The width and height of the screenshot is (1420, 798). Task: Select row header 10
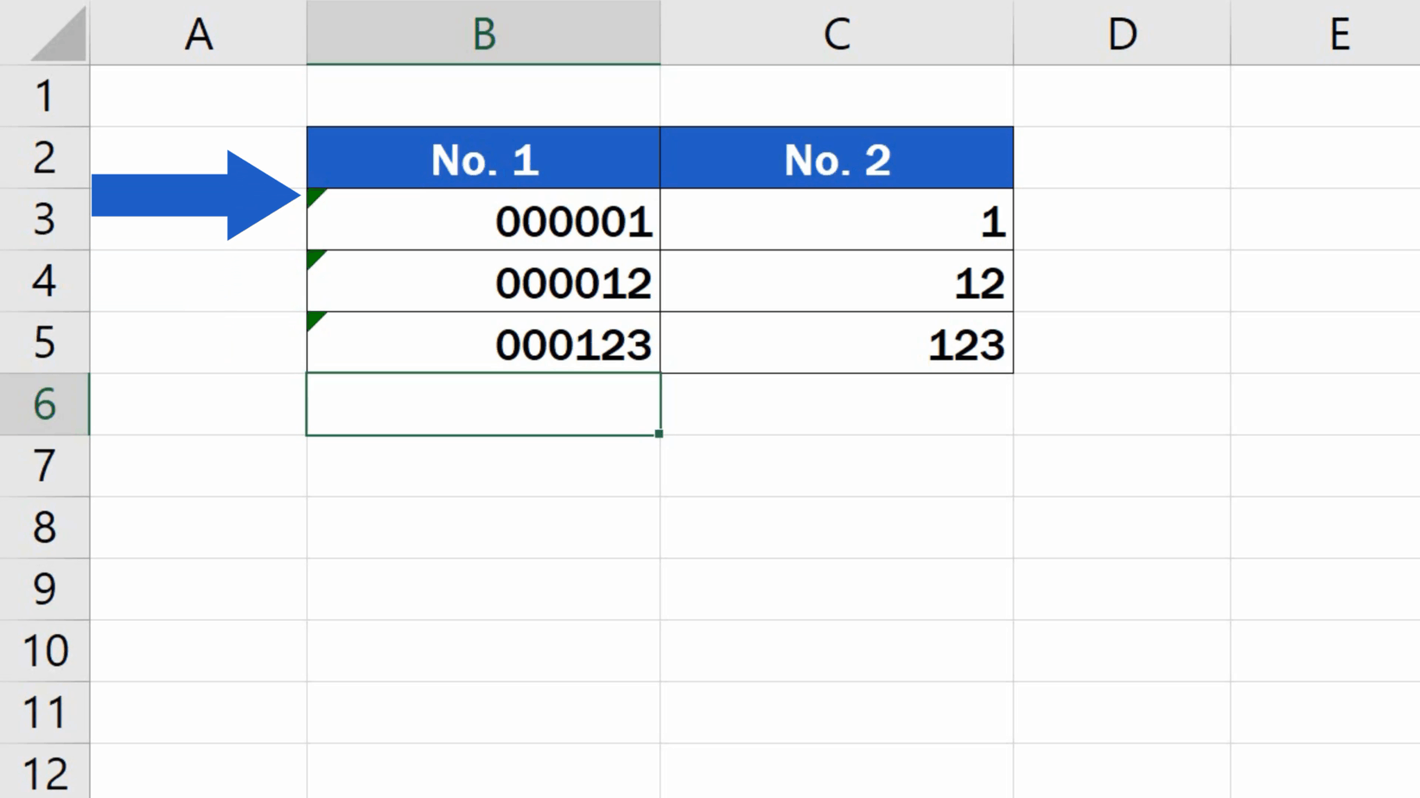click(x=45, y=650)
